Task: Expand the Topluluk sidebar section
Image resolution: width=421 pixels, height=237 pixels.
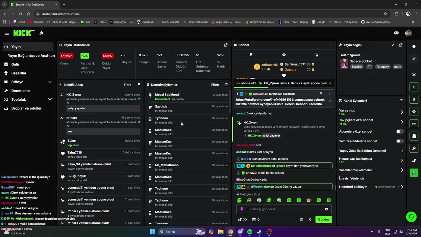Action: (50, 99)
